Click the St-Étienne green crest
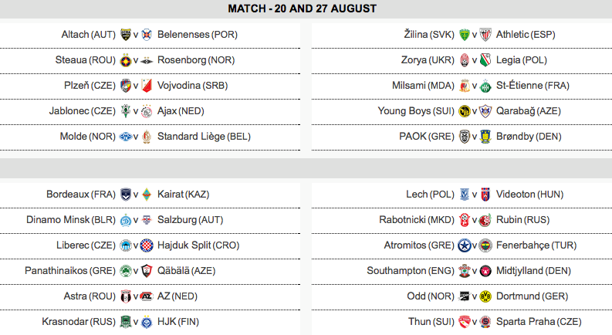612x335 pixels. 485,86
